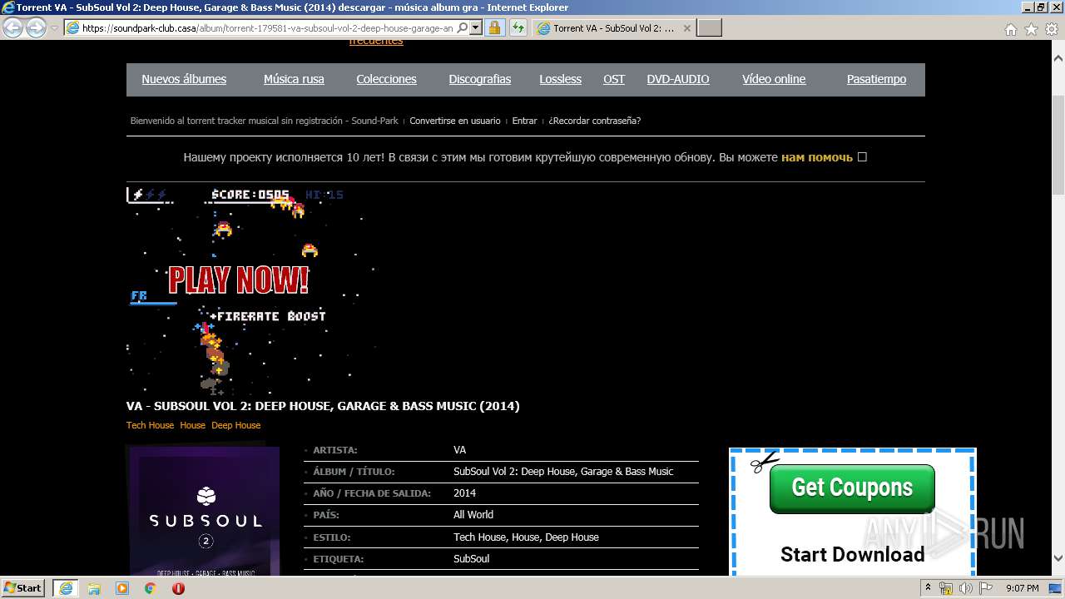The height and width of the screenshot is (599, 1065).
Task: Click the frecuentes link at top
Action: (376, 42)
